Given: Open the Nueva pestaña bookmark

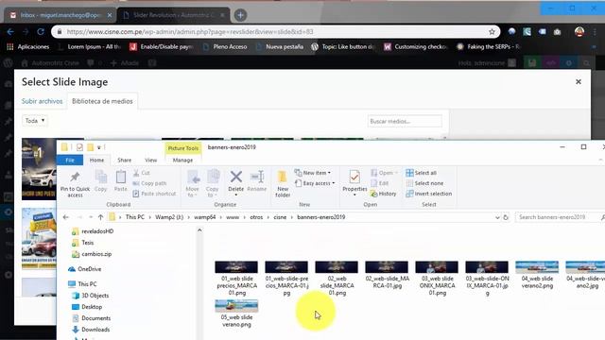Looking at the screenshot, I should tap(280, 46).
